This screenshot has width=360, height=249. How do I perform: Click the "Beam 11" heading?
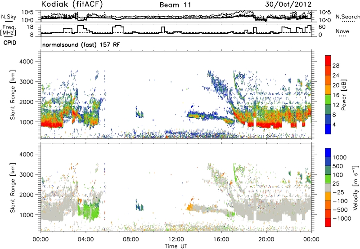coord(175,5)
